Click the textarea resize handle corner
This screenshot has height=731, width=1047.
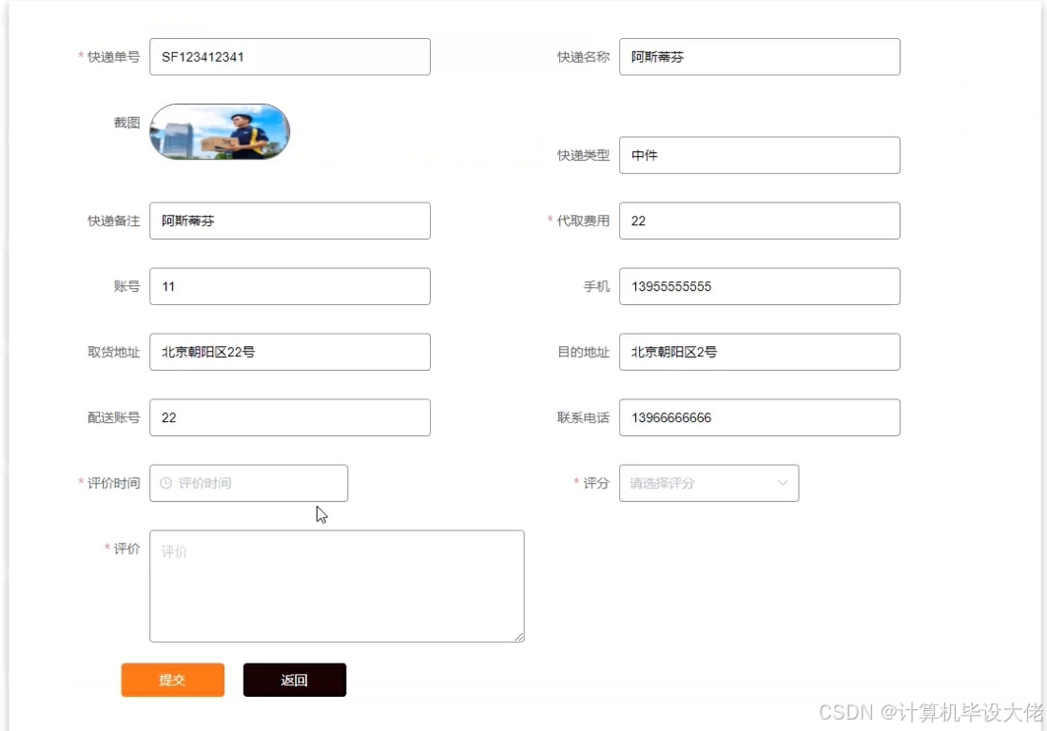coord(519,638)
